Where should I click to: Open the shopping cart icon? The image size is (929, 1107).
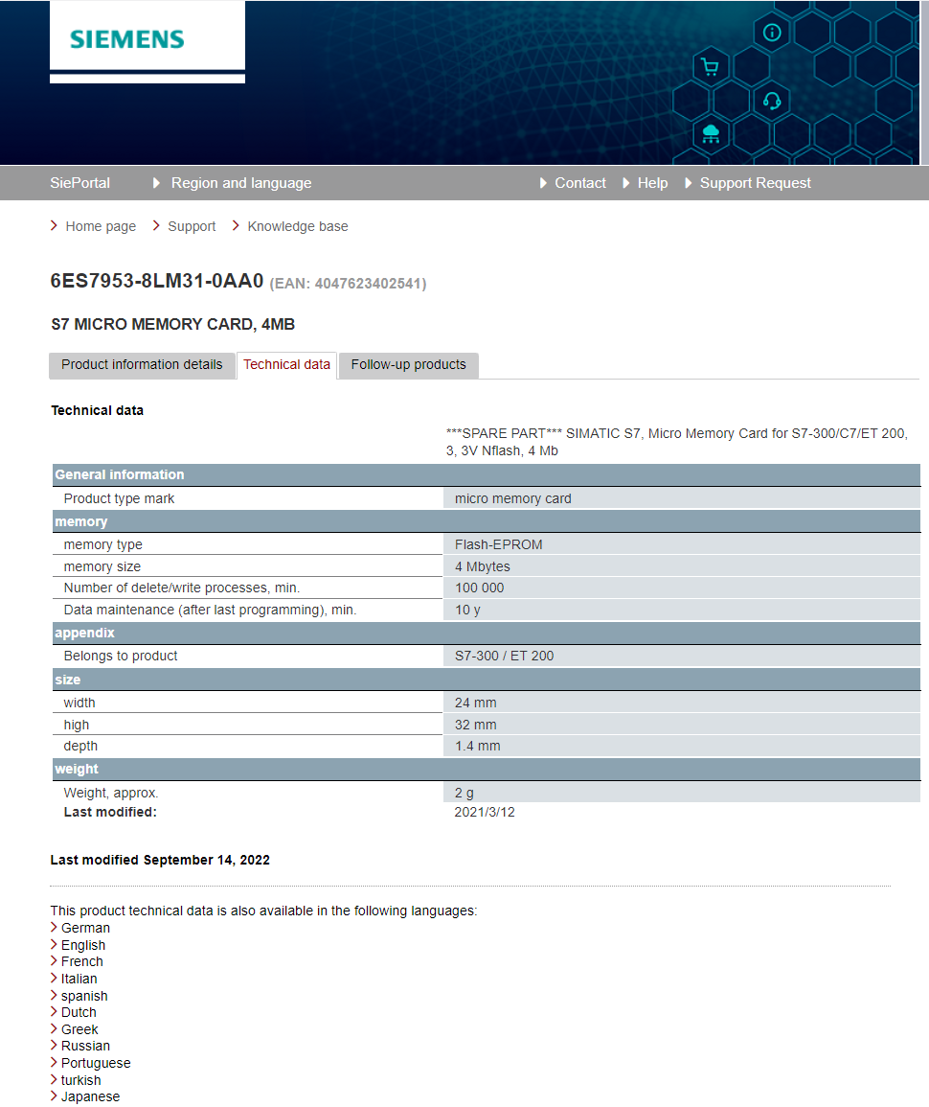pos(710,66)
